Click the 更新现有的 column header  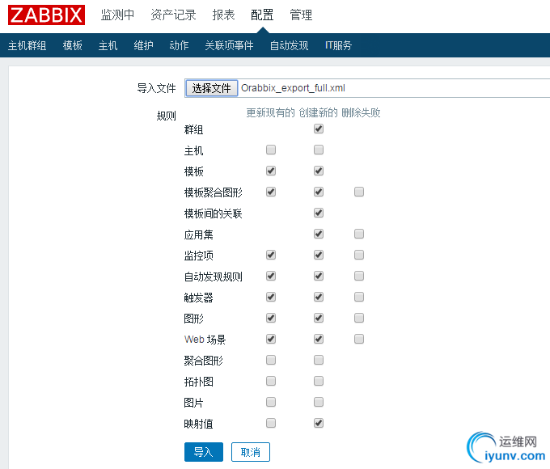pos(270,112)
